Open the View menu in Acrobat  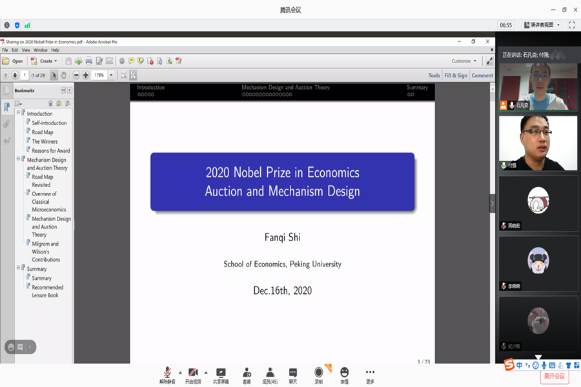click(26, 50)
